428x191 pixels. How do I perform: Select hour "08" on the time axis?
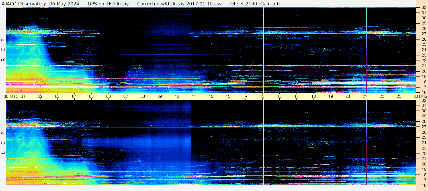click(143, 97)
